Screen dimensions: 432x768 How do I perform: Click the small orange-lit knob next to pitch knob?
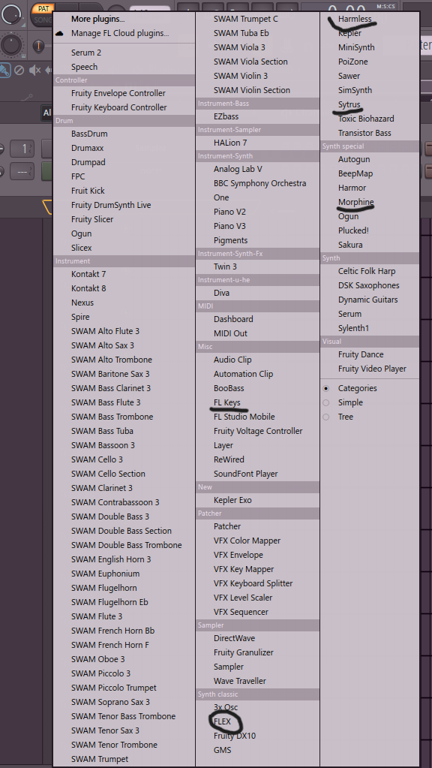tap(39, 46)
